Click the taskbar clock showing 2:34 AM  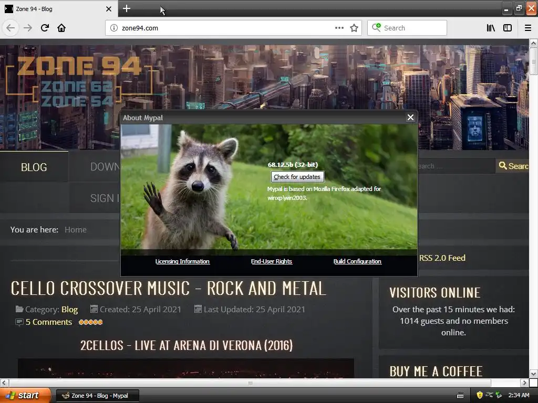pos(519,395)
